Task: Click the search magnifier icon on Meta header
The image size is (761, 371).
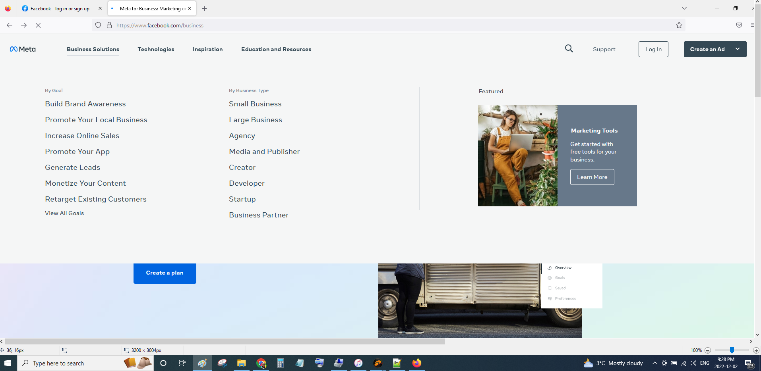Action: [569, 49]
